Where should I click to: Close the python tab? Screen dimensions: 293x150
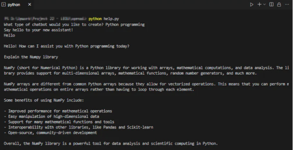tap(30, 5)
